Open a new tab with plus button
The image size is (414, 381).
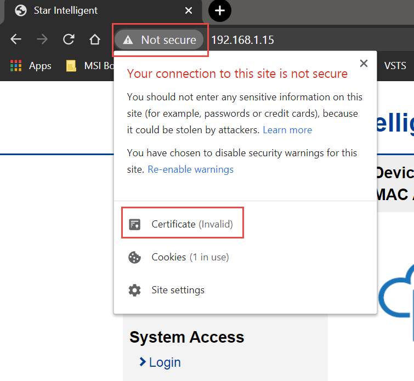tap(220, 10)
